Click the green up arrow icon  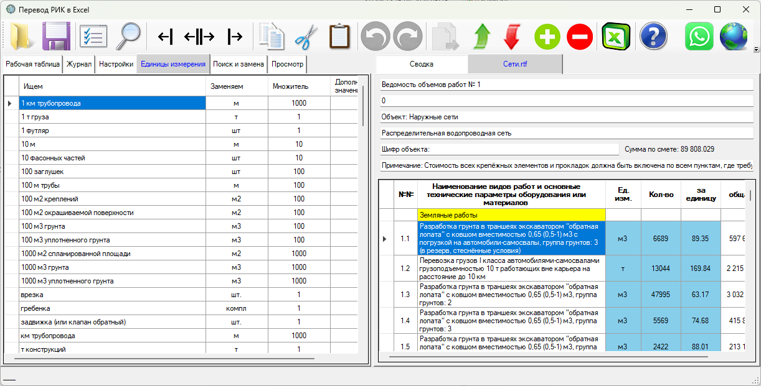(480, 37)
